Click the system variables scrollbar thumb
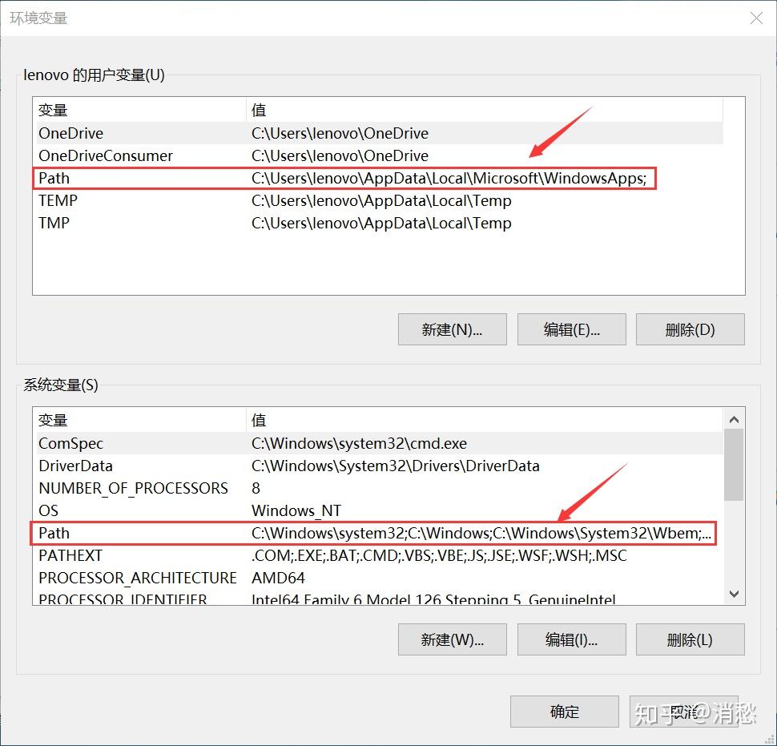 [734, 466]
